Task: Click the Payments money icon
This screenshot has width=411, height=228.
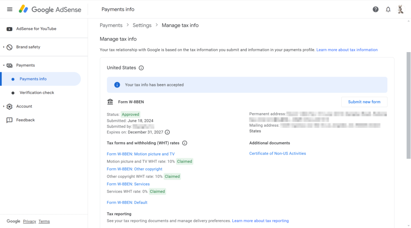Action: (10, 65)
